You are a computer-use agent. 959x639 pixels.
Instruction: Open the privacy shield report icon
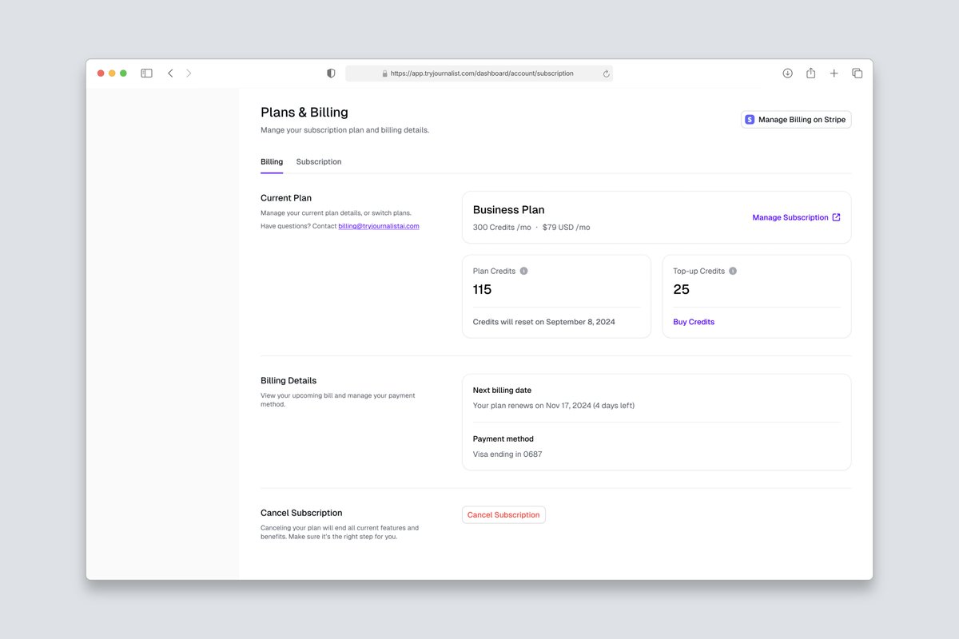tap(331, 73)
